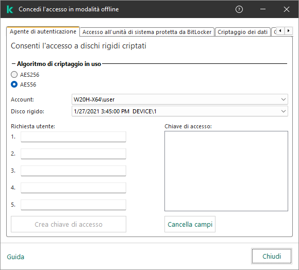
Task: Focus Richiesta utente field 3
Action: coord(73,171)
